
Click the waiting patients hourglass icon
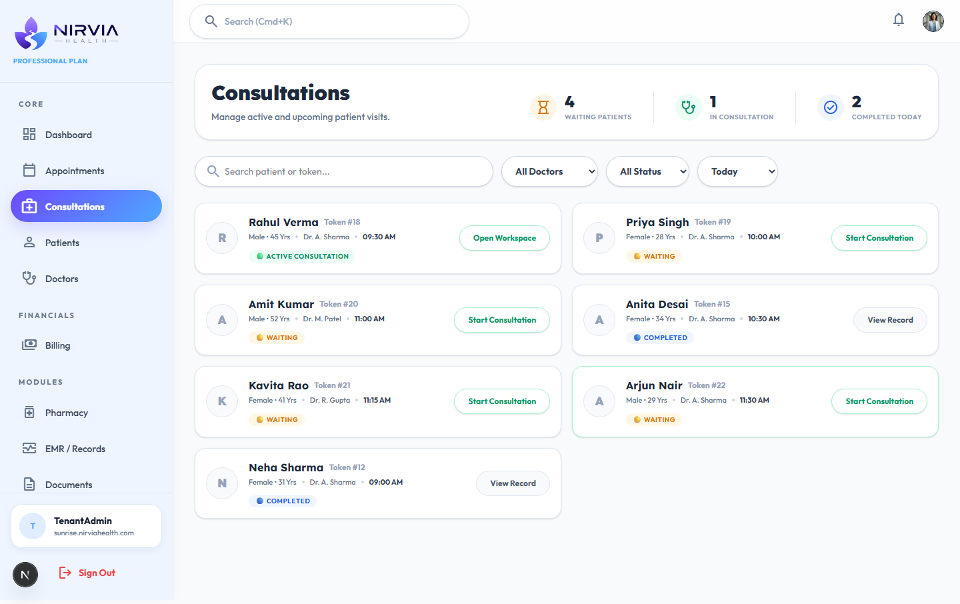pyautogui.click(x=543, y=107)
